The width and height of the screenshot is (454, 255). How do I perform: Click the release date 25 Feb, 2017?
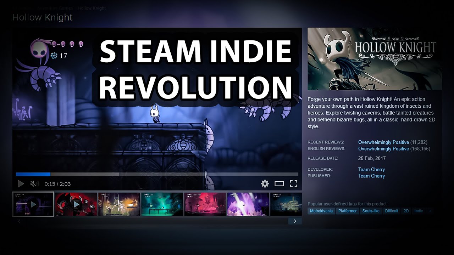click(x=372, y=158)
